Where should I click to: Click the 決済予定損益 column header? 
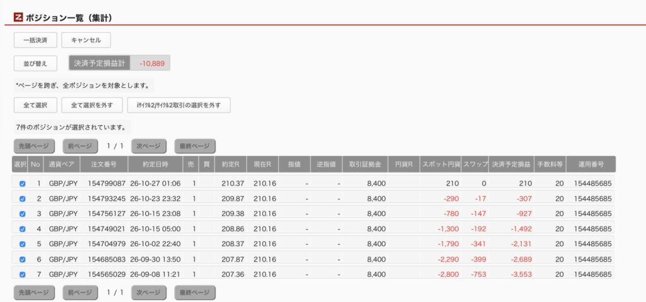(511, 164)
